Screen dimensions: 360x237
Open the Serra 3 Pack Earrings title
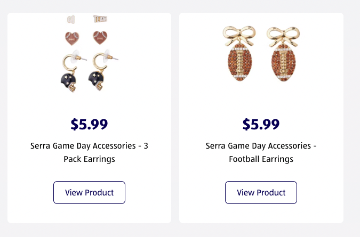pyautogui.click(x=89, y=152)
